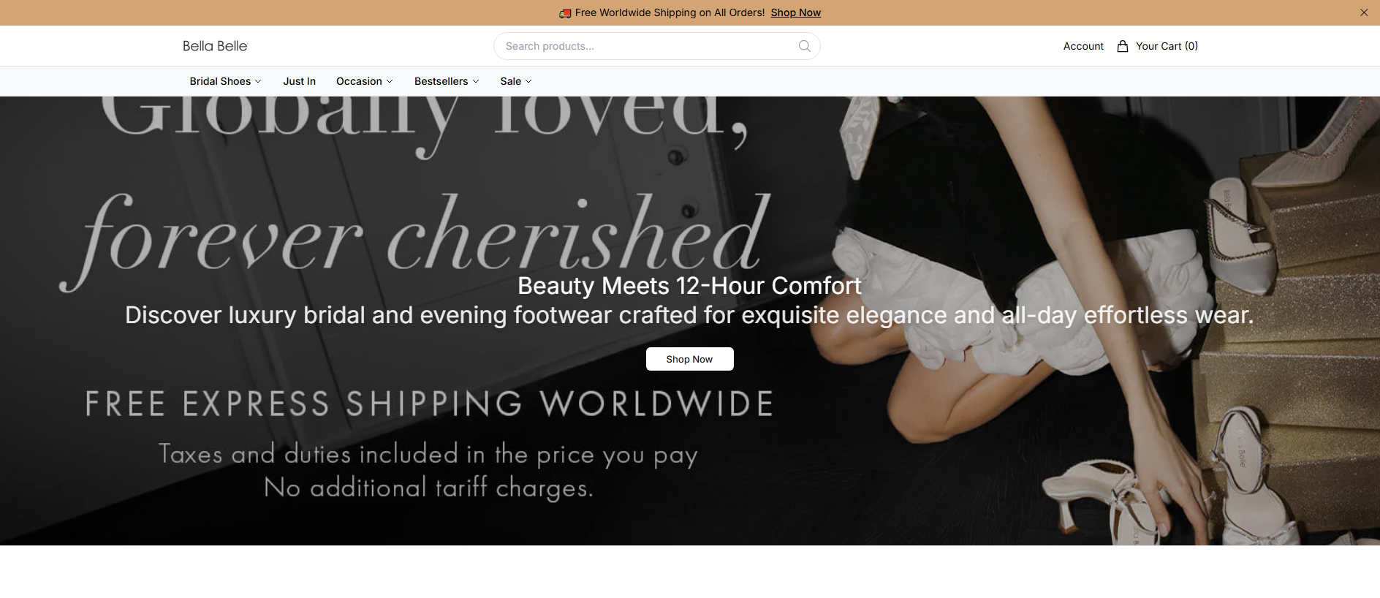The width and height of the screenshot is (1380, 598).
Task: Click the white Shop Now hero button
Action: click(x=689, y=359)
